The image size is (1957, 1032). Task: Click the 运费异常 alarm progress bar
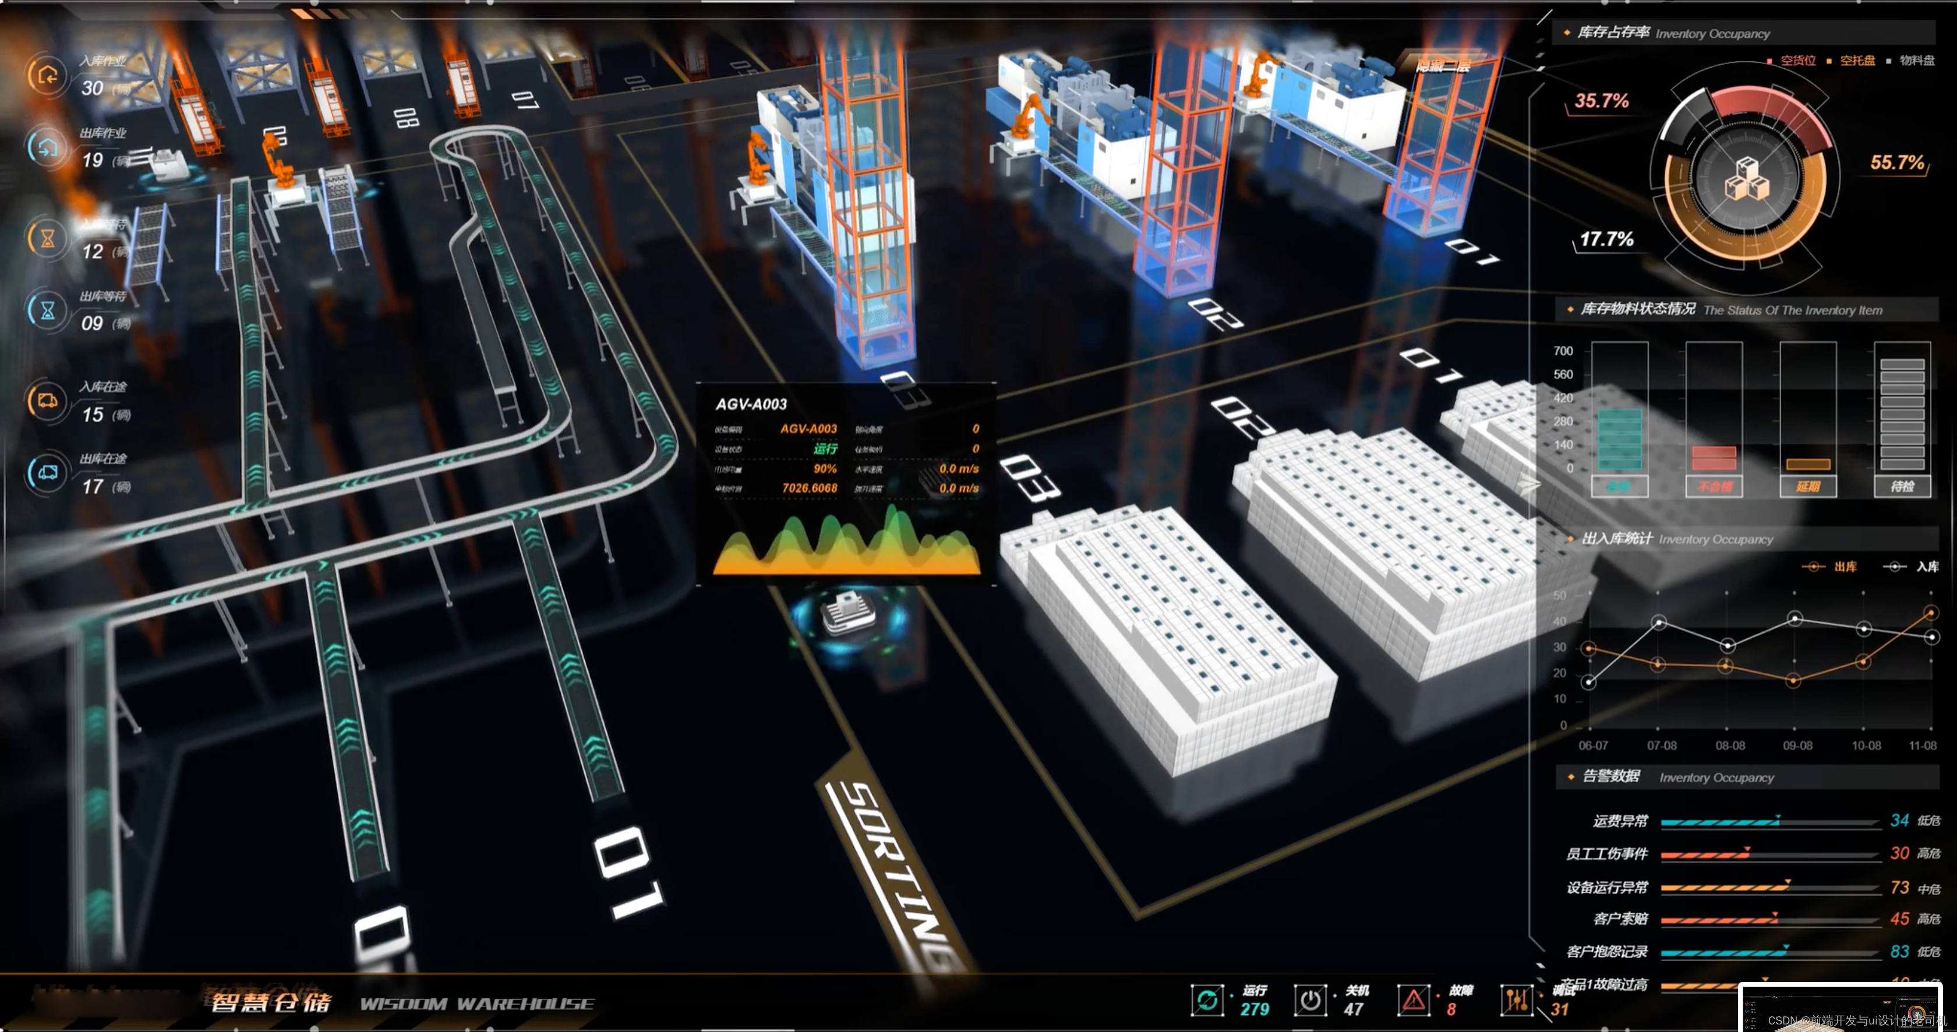tap(1769, 822)
